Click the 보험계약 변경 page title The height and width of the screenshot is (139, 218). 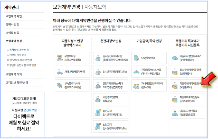pyautogui.click(x=67, y=7)
